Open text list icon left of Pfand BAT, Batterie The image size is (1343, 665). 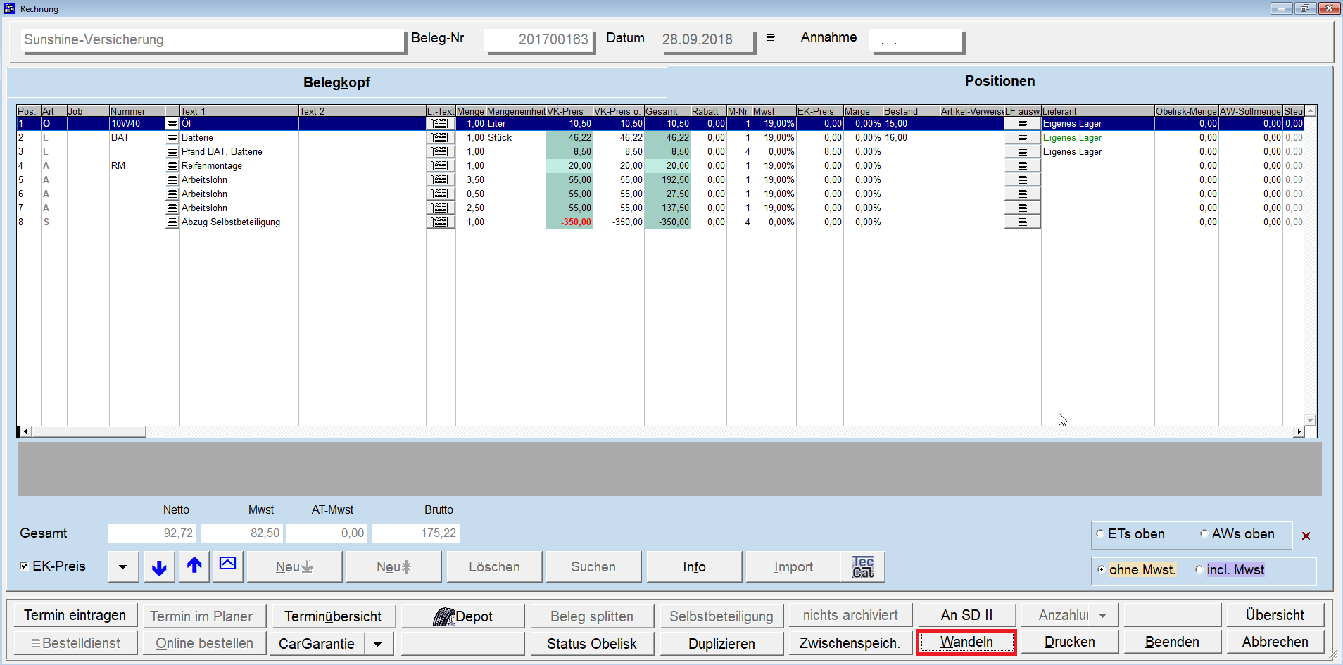tap(172, 152)
